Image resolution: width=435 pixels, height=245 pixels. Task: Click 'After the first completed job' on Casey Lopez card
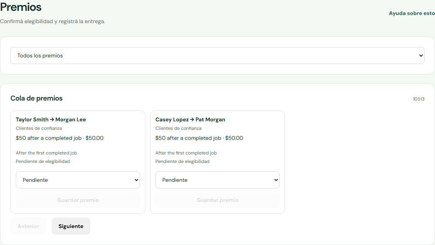(x=186, y=153)
